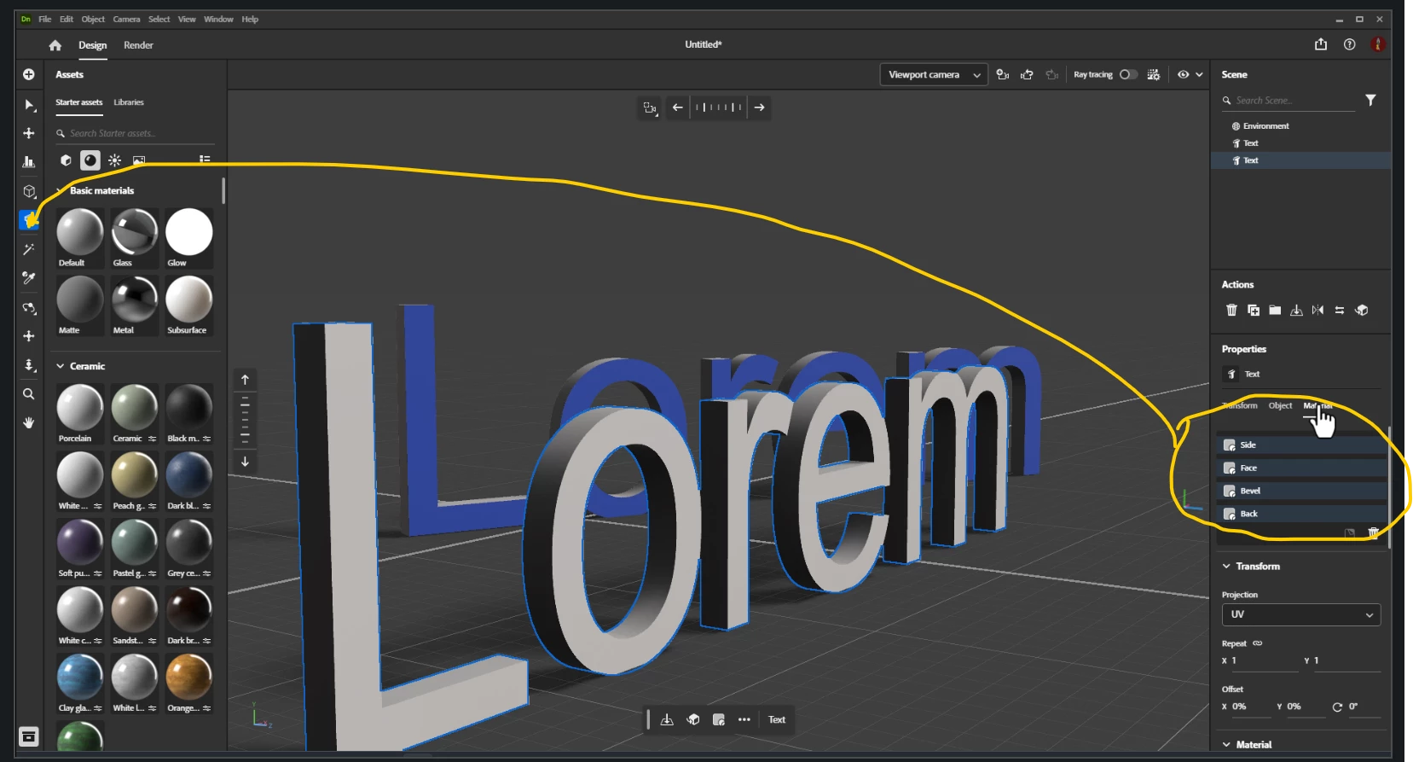Open render preview settings icon

tap(1154, 75)
